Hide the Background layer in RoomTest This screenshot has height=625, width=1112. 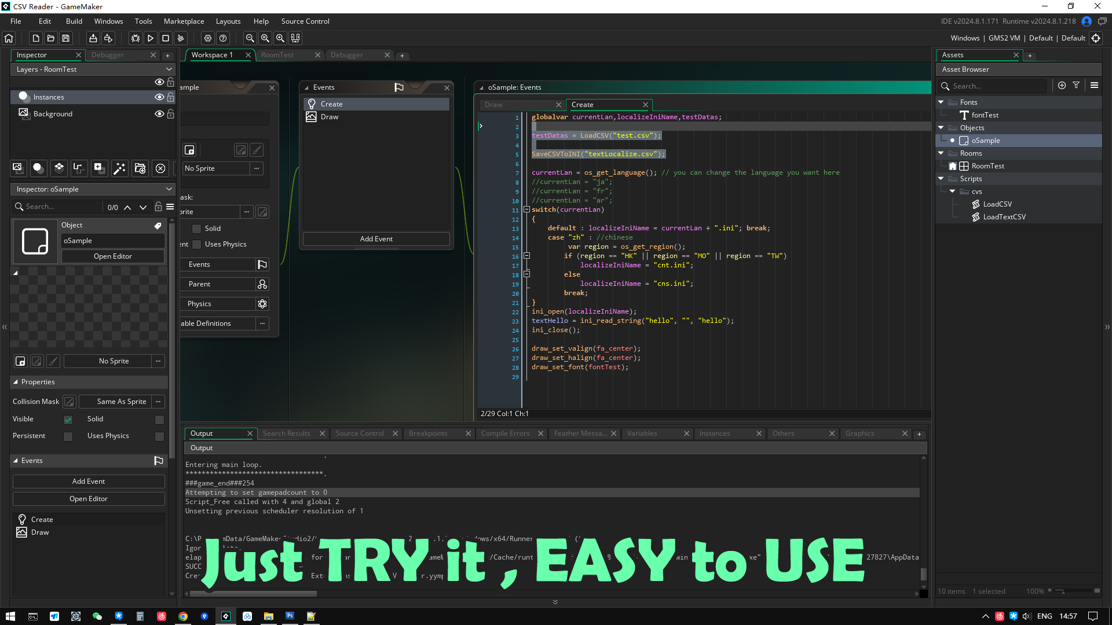pos(159,114)
